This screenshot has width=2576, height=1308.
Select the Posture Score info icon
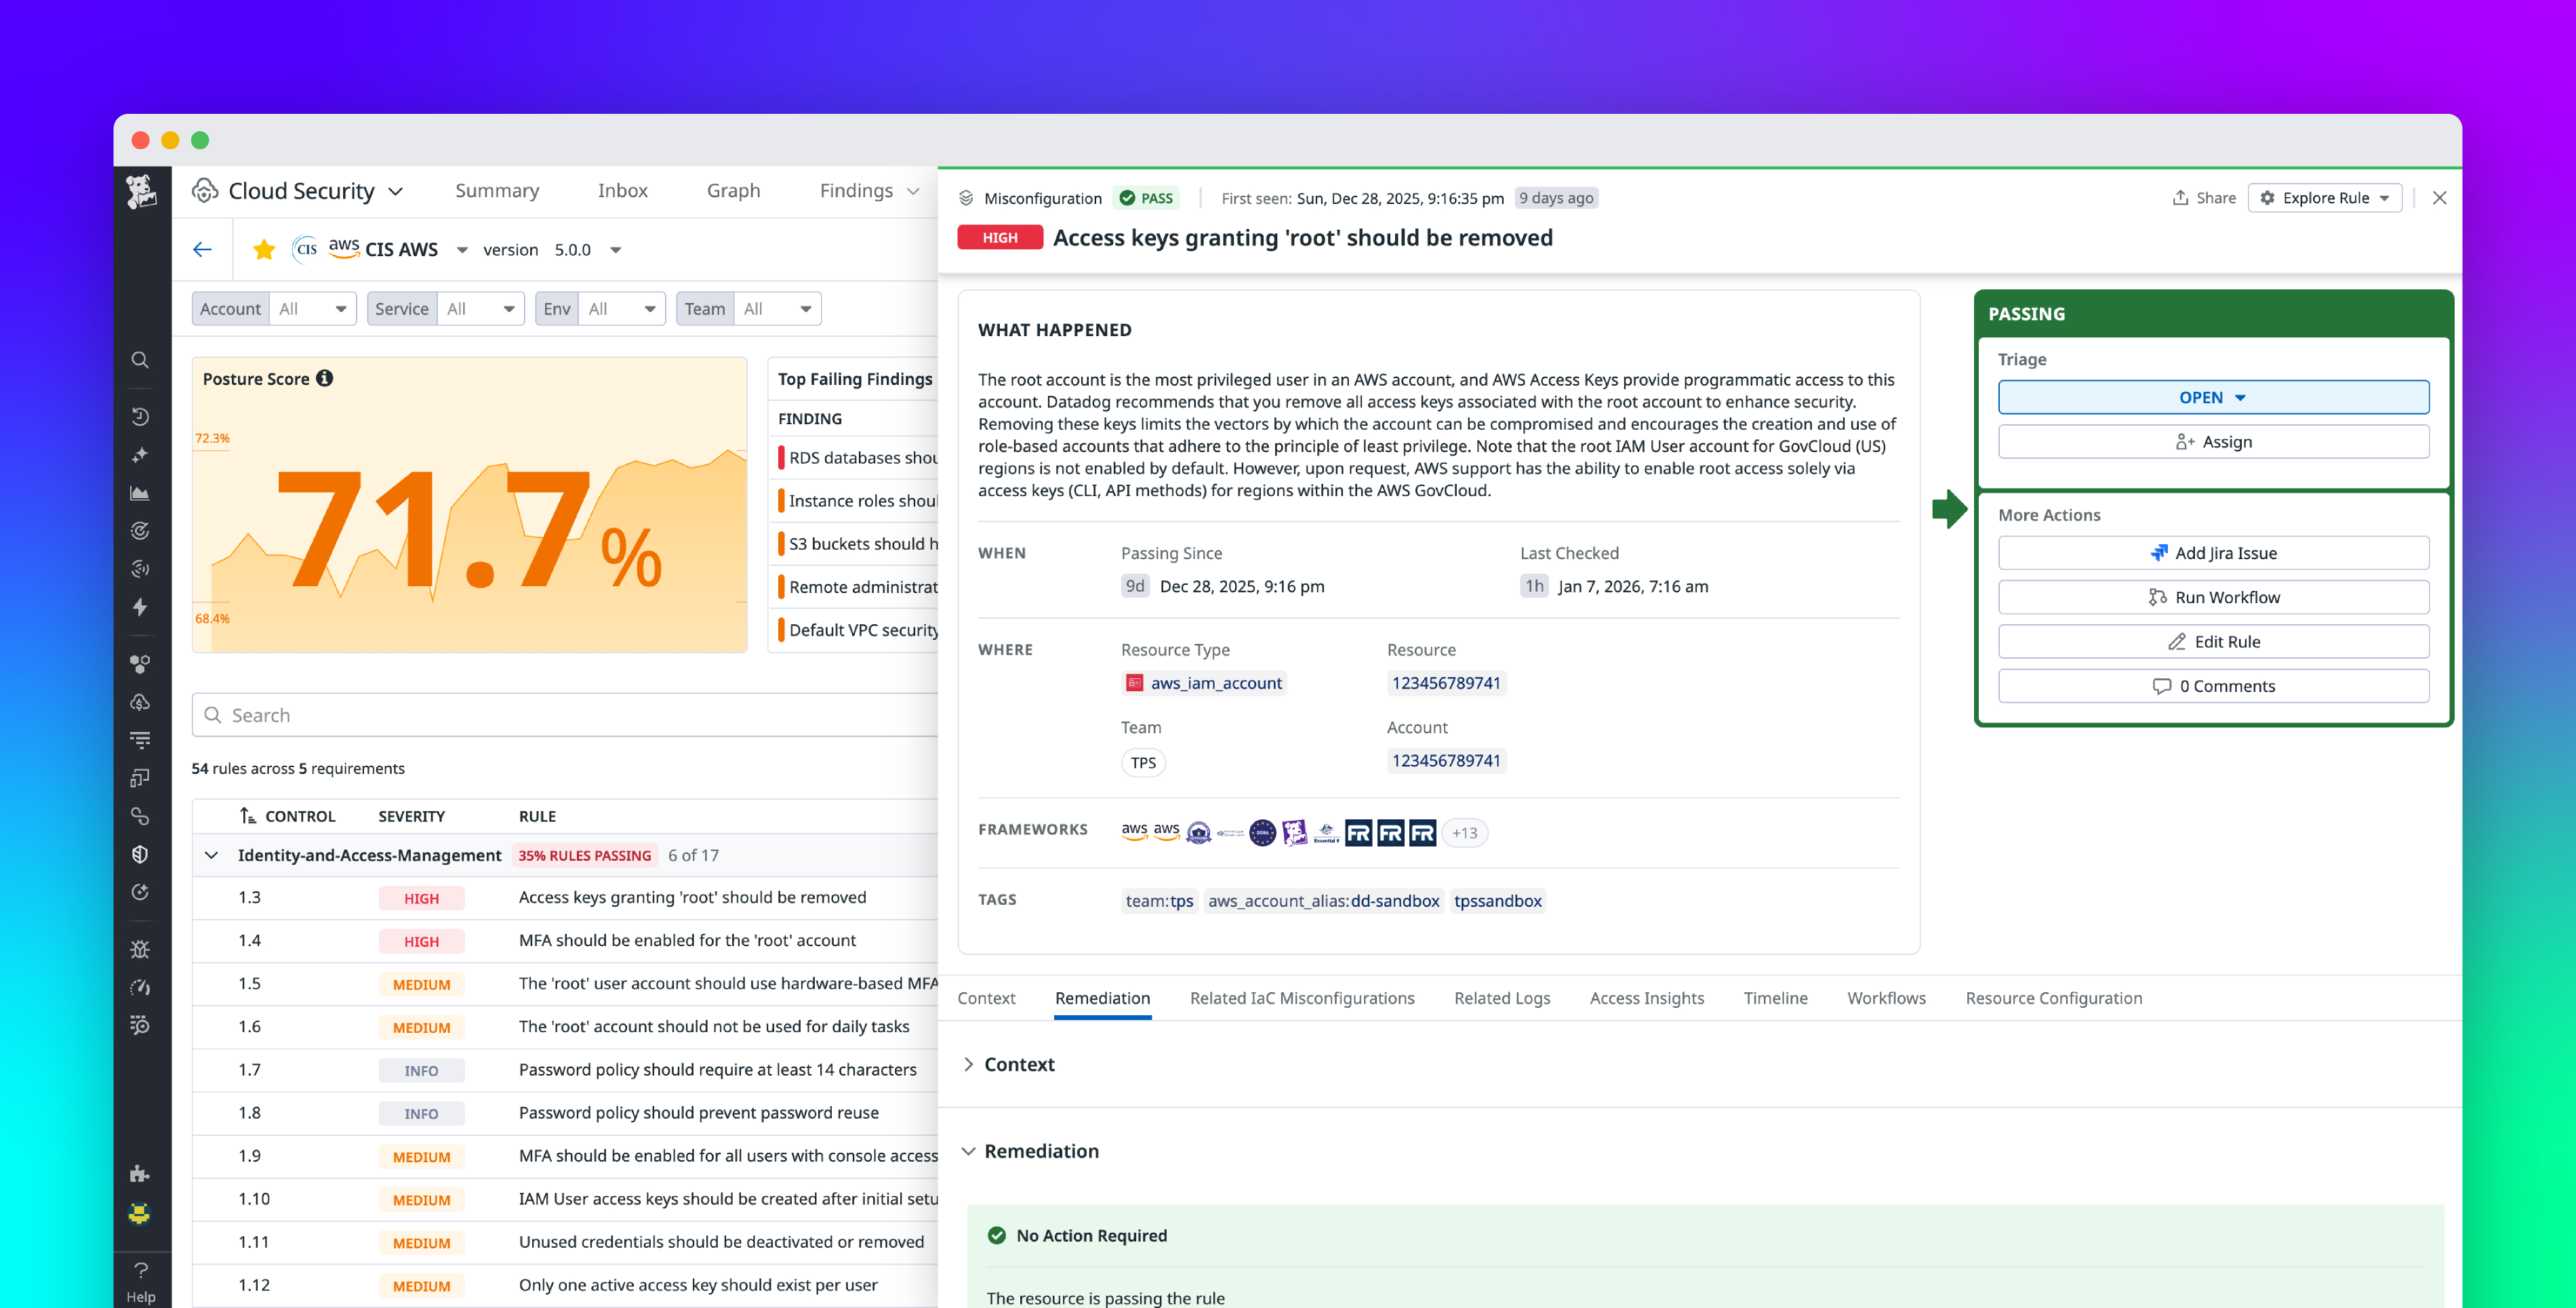pos(325,378)
